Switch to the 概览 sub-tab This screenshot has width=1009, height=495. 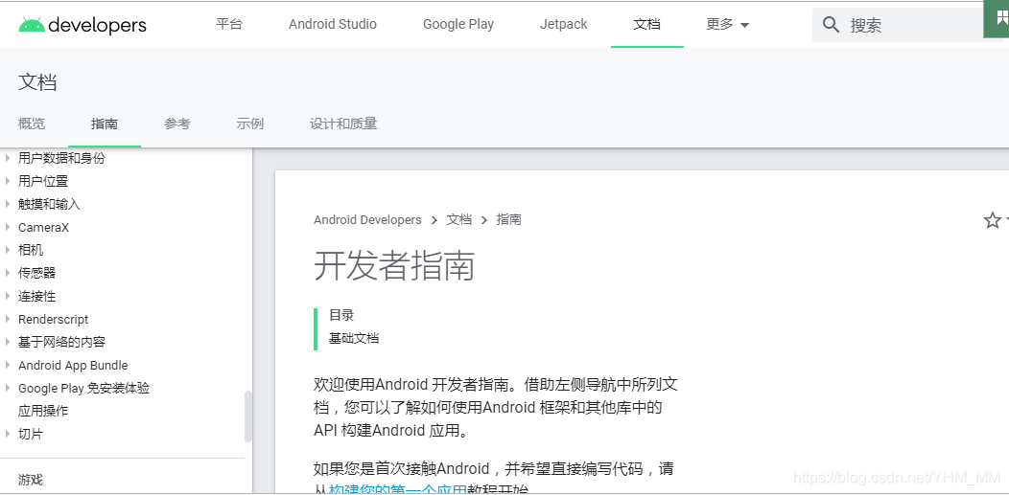pyautogui.click(x=32, y=124)
